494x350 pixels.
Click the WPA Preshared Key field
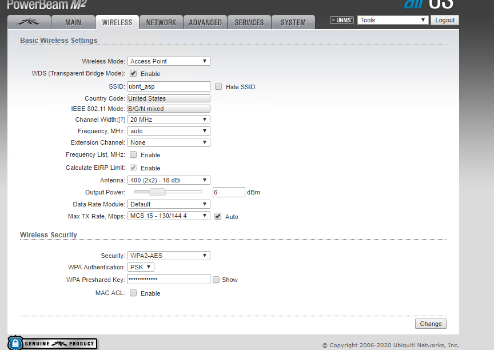tap(169, 279)
